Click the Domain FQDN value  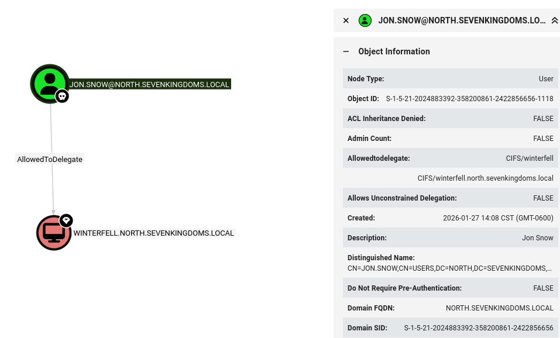click(499, 308)
